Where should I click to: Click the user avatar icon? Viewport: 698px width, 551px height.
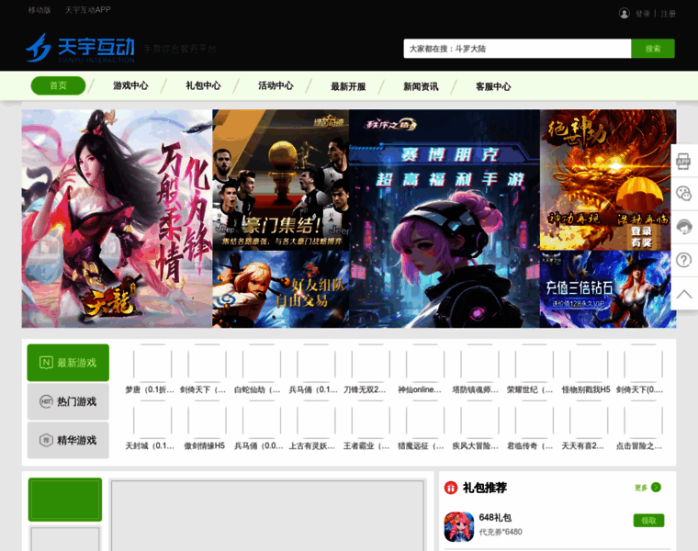point(625,14)
